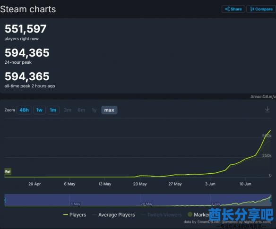
Task: Click the 10 Jun axis label
Action: click(245, 184)
